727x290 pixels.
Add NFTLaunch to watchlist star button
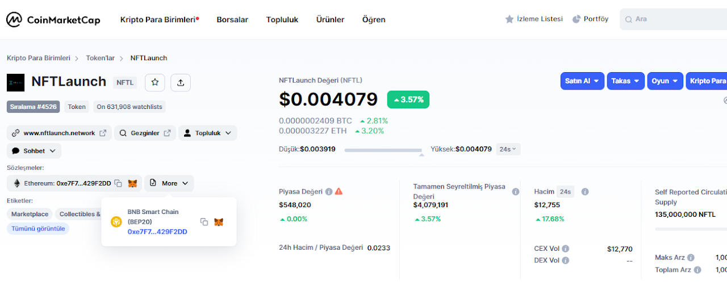pyautogui.click(x=154, y=82)
